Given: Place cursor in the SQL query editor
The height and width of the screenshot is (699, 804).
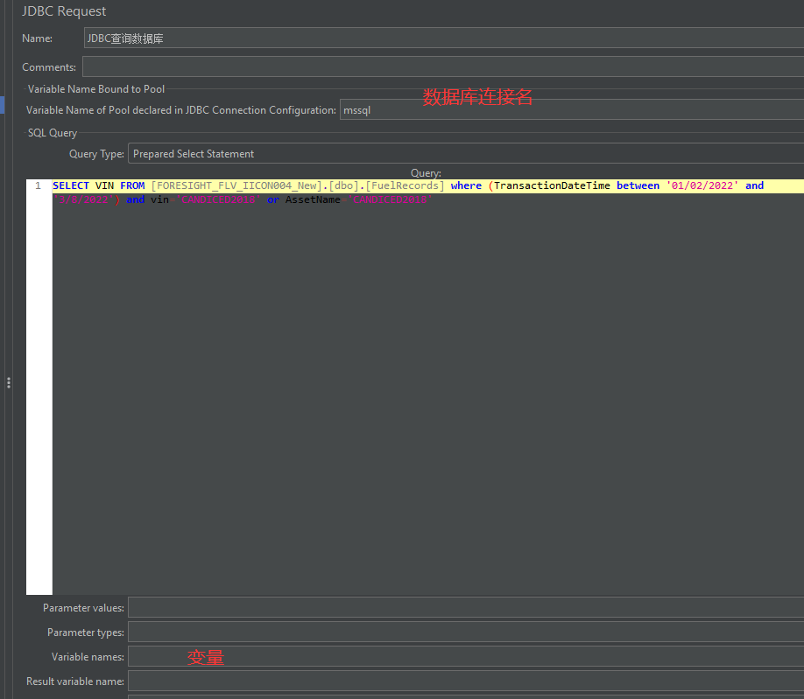Looking at the screenshot, I should point(350,350).
